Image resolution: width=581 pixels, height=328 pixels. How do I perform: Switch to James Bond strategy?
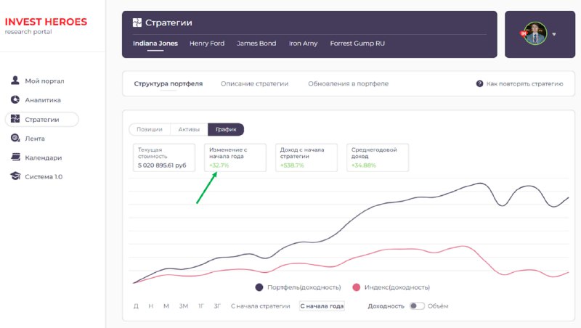[256, 44]
